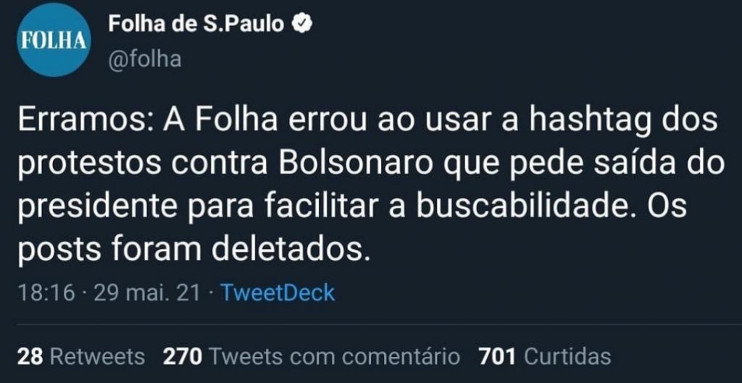Select the 29 mai. 21 date

(147, 293)
